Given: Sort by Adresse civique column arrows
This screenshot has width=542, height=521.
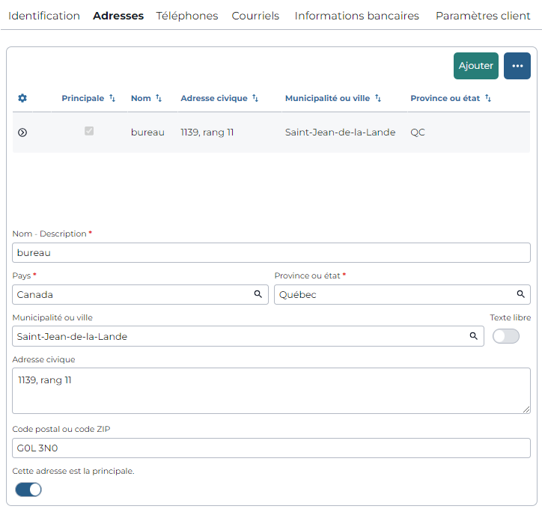Looking at the screenshot, I should coord(255,98).
